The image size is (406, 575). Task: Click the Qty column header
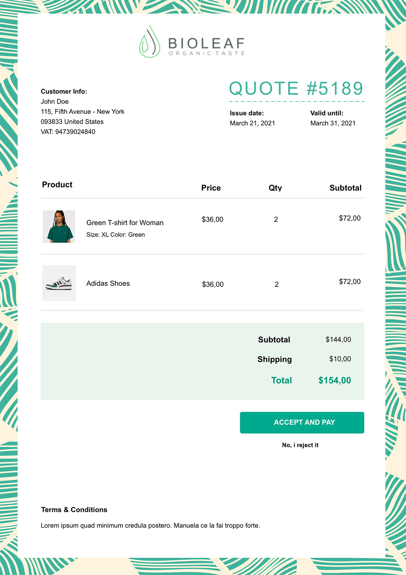pyautogui.click(x=275, y=188)
